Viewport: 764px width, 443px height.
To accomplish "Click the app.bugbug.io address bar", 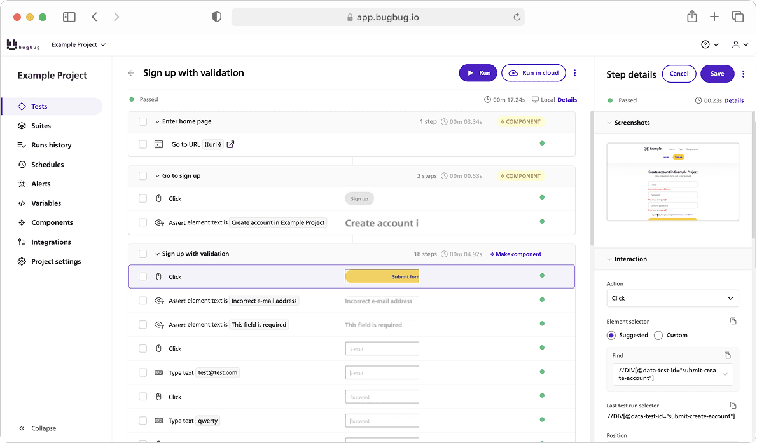I will tap(378, 18).
